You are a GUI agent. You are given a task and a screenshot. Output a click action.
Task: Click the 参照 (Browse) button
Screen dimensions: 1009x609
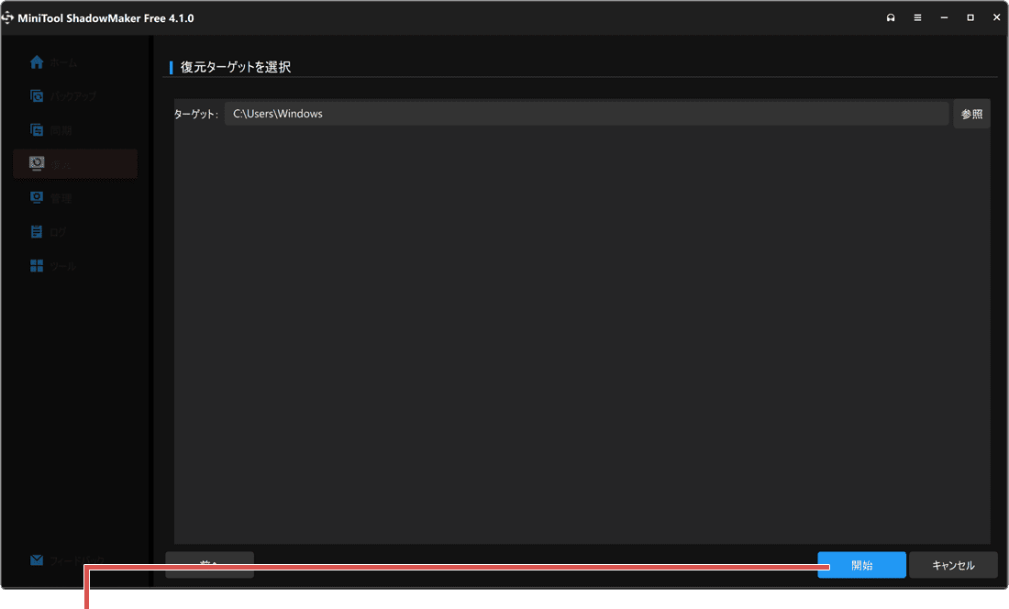coord(970,113)
